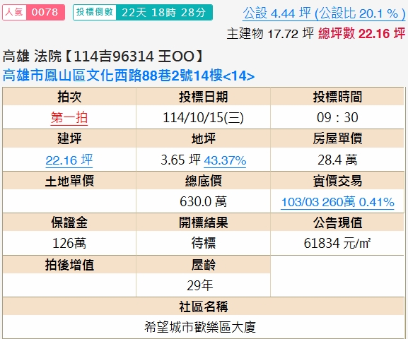Viewport: 408px width, 339px height.
Task: Click the 主建物 17.72 坪 text
Action: 270,33
